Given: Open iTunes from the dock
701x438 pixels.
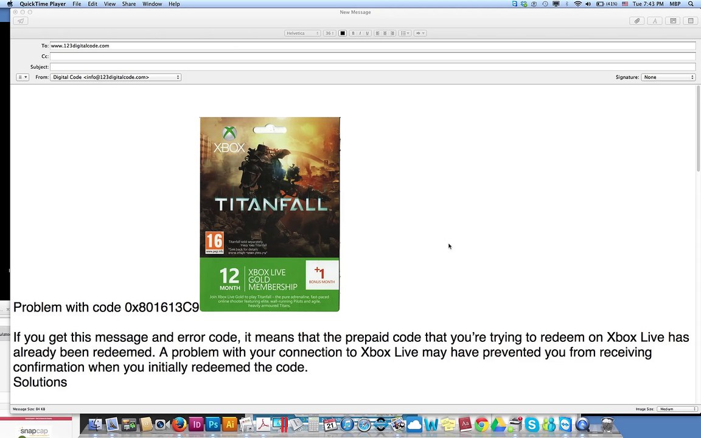Looking at the screenshot, I should click(347, 424).
